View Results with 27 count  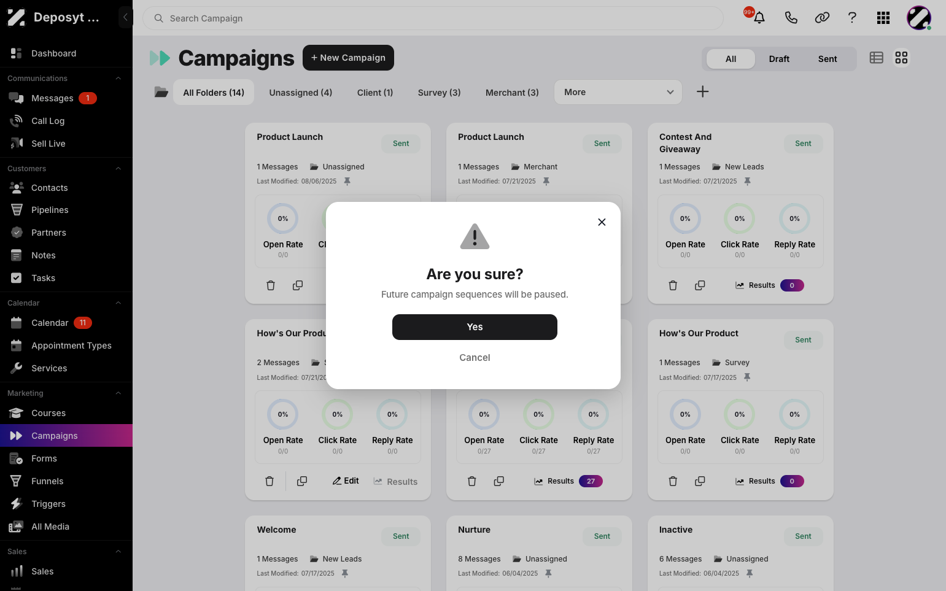click(x=568, y=481)
